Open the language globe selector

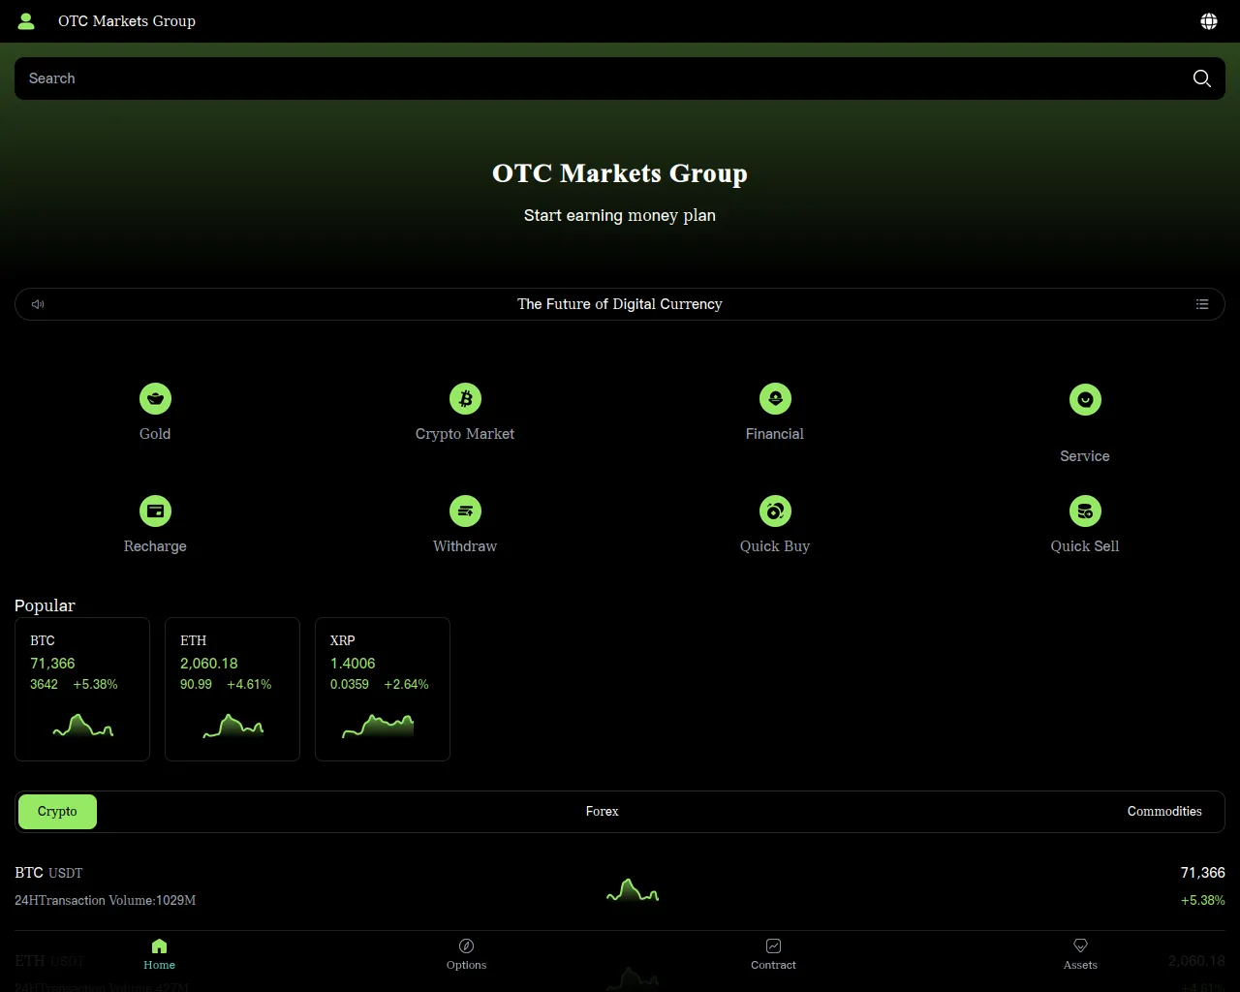coord(1209,21)
